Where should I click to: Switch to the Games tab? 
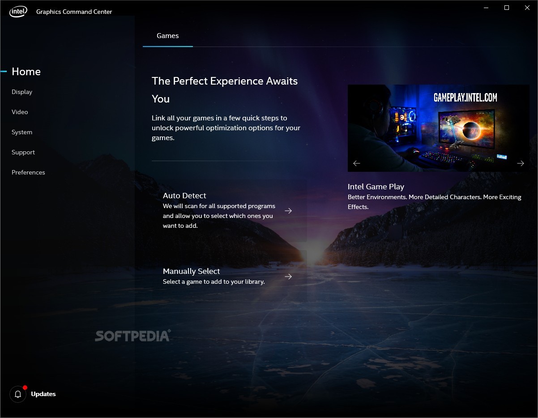[168, 36]
